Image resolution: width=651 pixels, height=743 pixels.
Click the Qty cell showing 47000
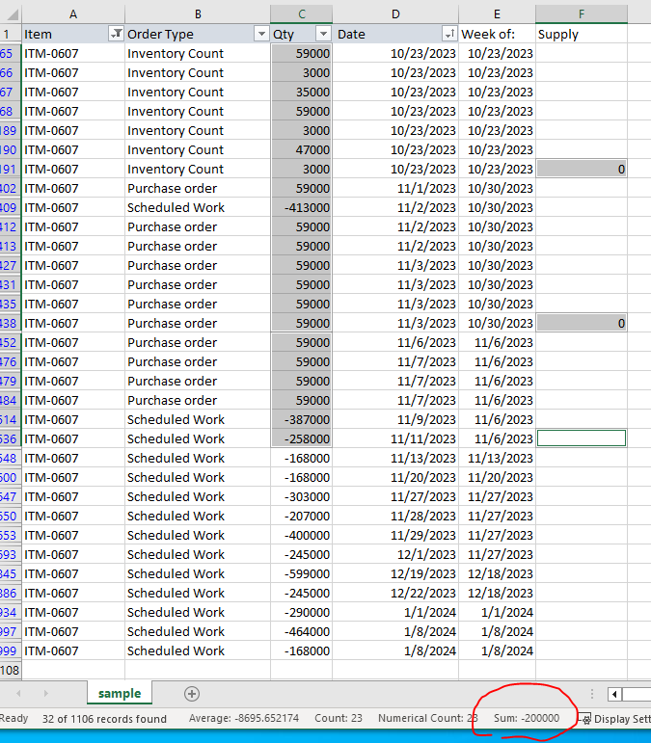(302, 149)
